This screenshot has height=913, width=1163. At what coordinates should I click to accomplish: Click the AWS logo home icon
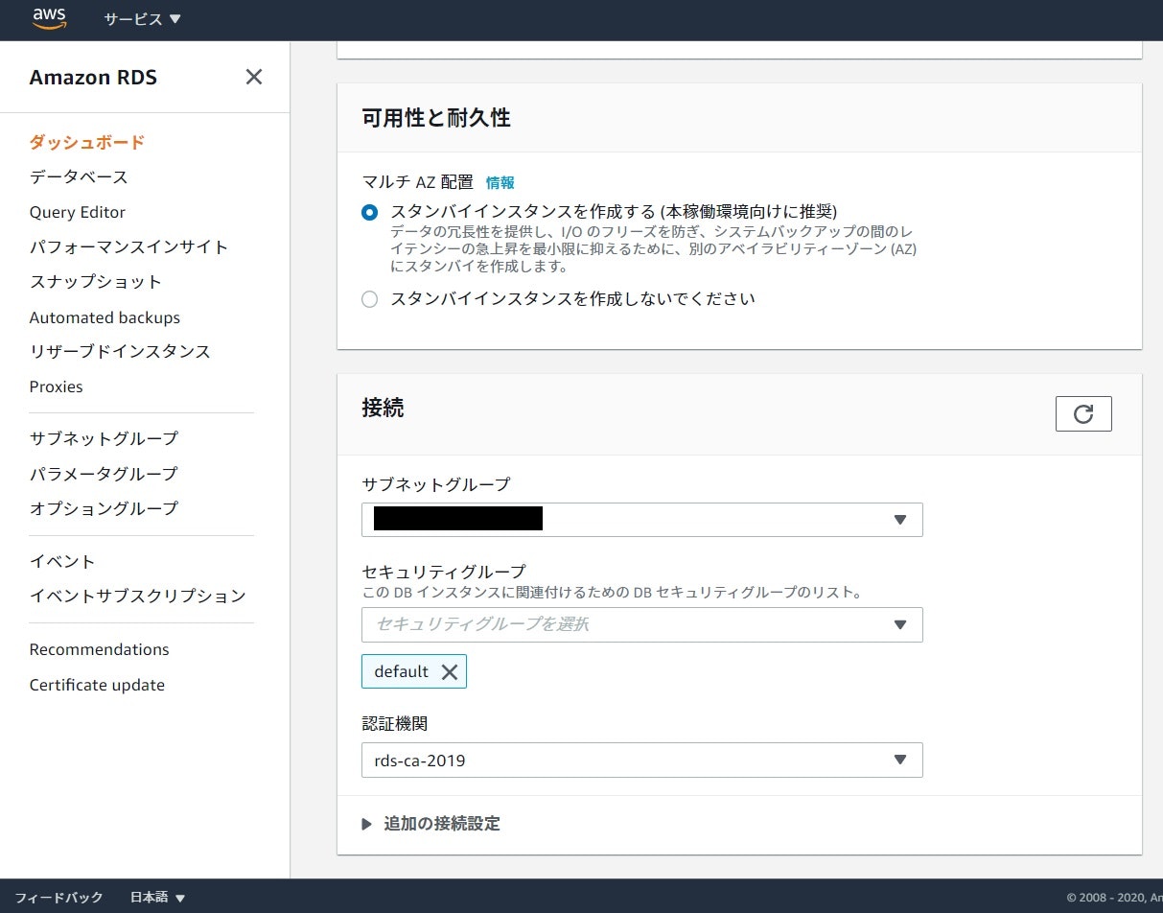tap(49, 18)
